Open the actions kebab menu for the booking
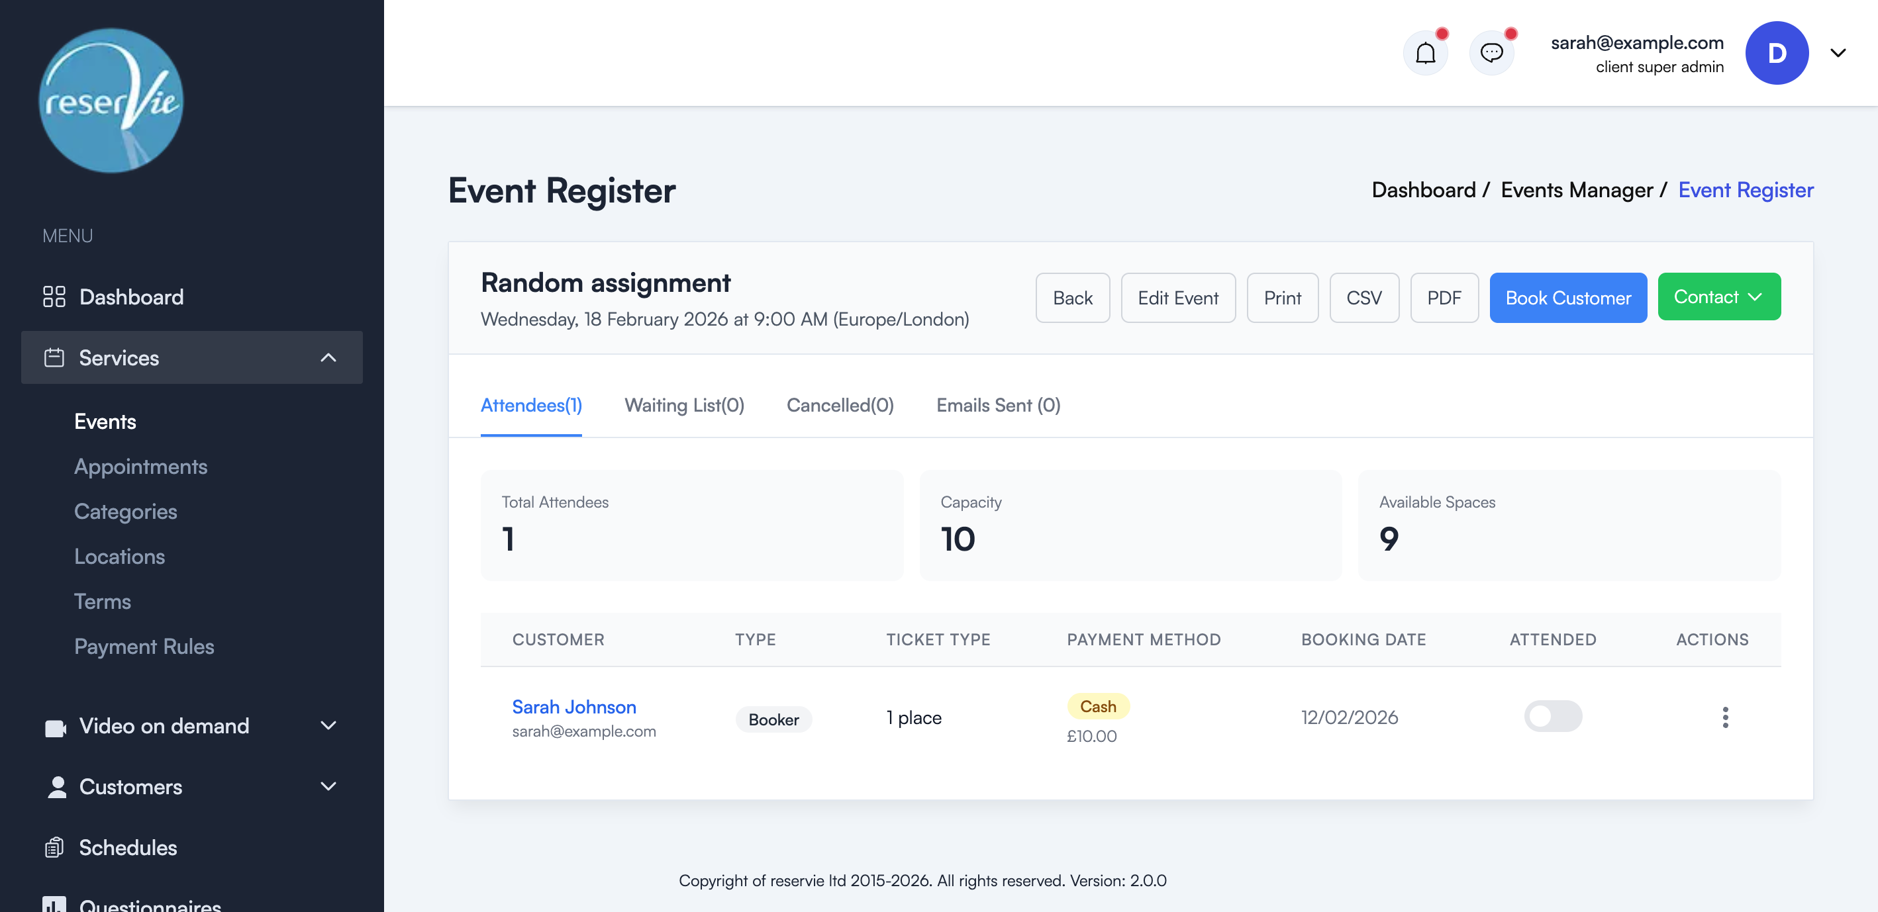The height and width of the screenshot is (912, 1878). (1725, 717)
